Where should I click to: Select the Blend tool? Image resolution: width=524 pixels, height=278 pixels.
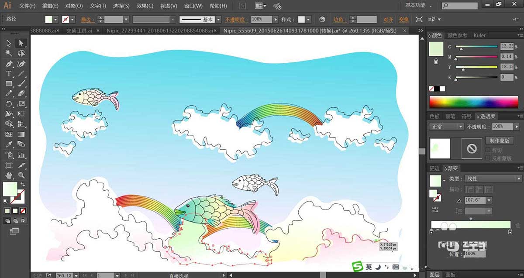[x=21, y=144]
